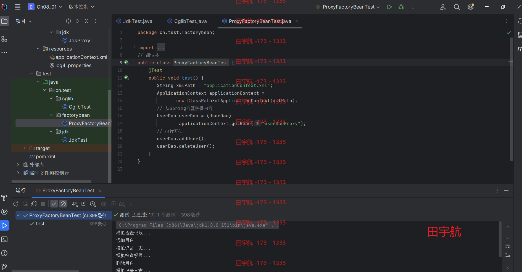Open run configuration dropdown ProxyFactoryBeanTest
The width and height of the screenshot is (522, 272).
pos(348,7)
